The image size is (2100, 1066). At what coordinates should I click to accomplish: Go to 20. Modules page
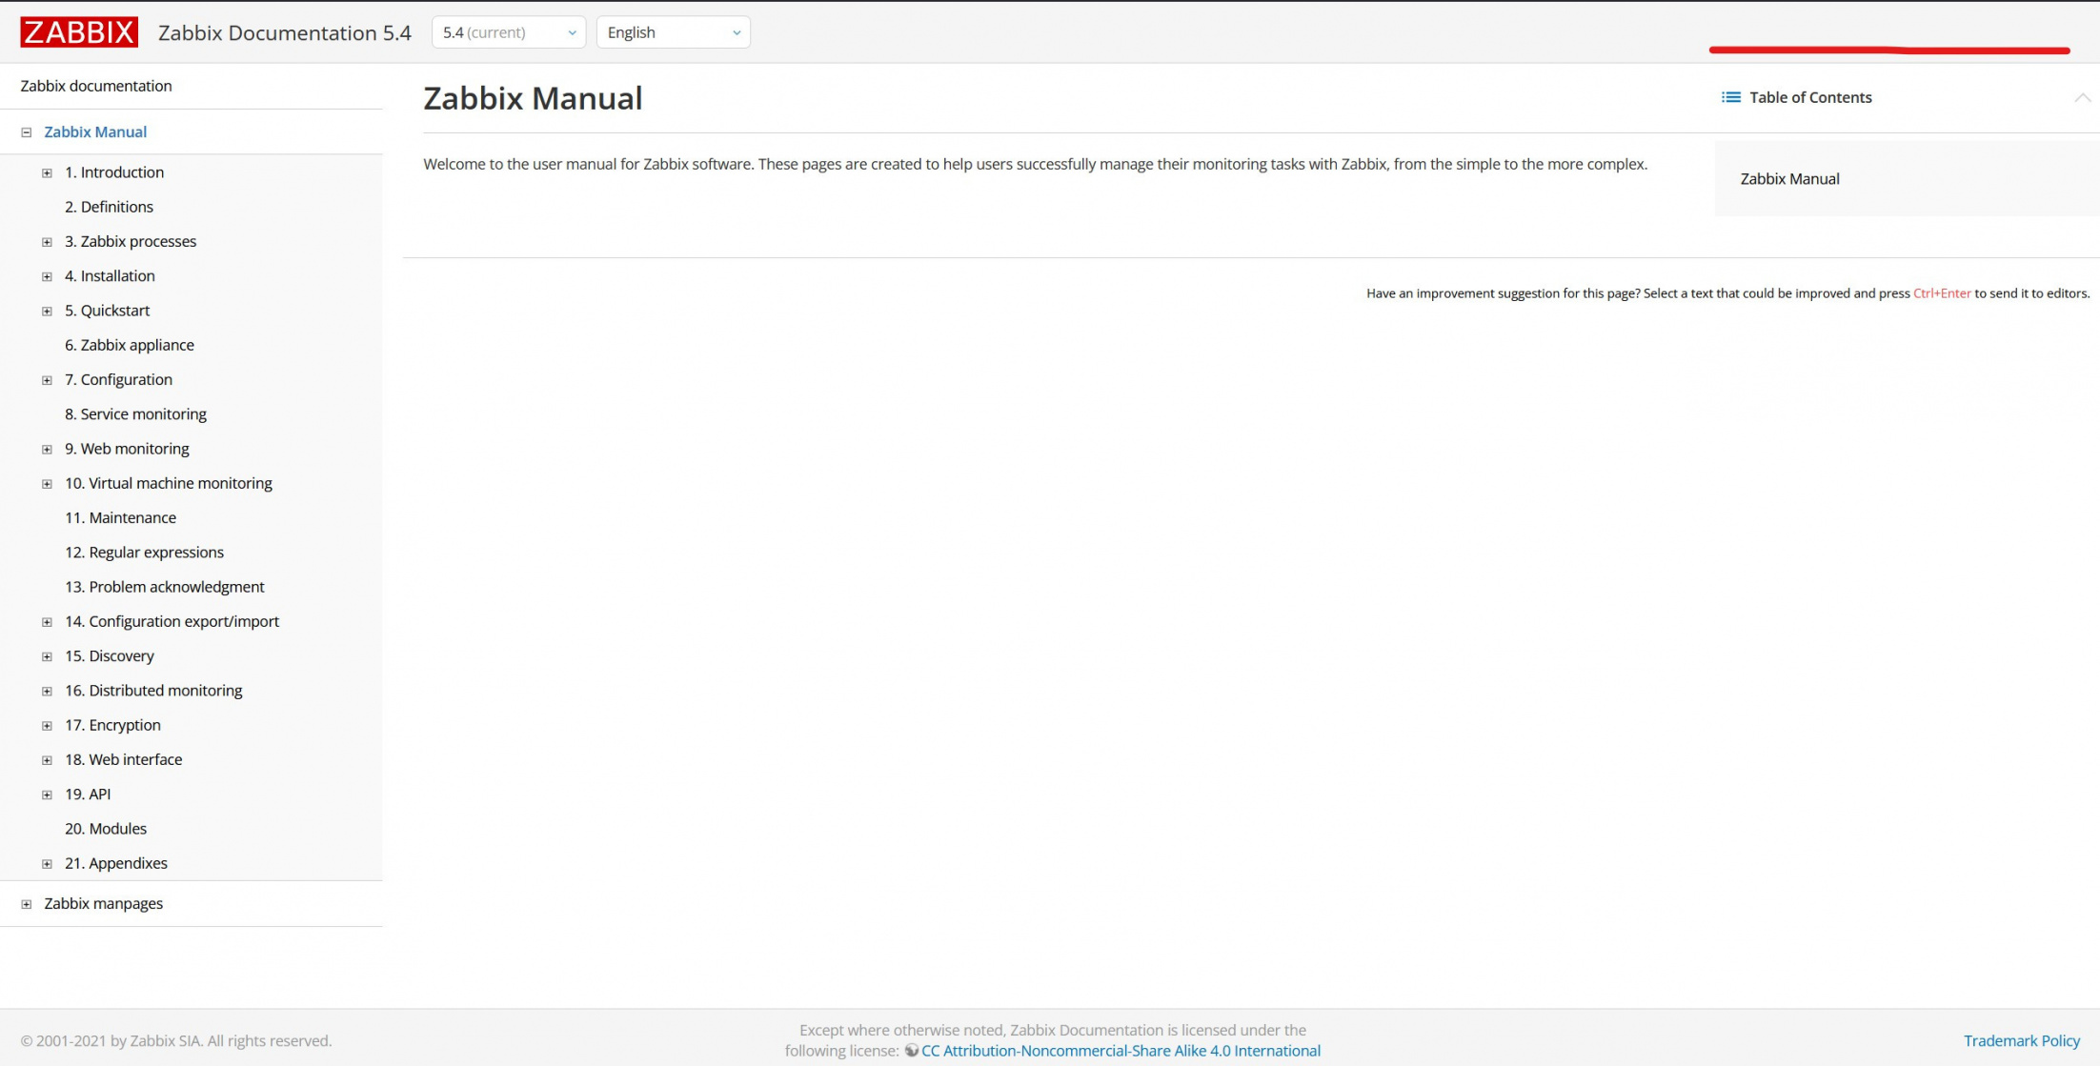[106, 829]
